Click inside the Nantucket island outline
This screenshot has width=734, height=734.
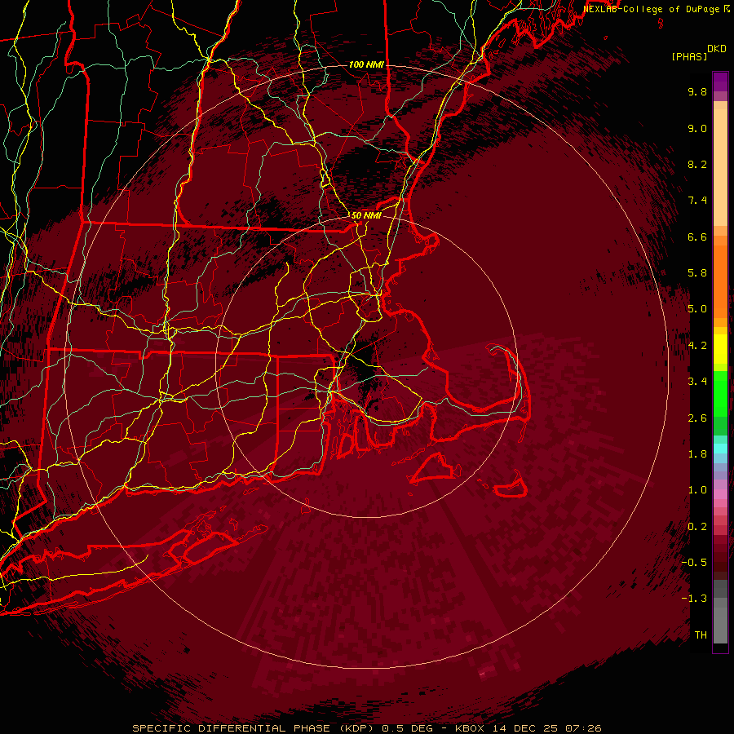click(512, 490)
